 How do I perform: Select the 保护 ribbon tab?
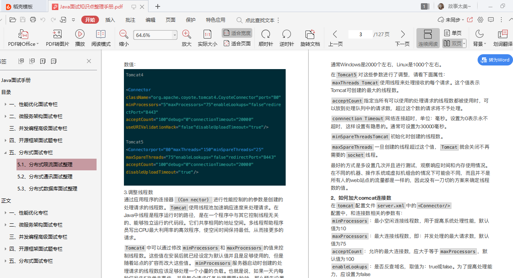(191, 20)
